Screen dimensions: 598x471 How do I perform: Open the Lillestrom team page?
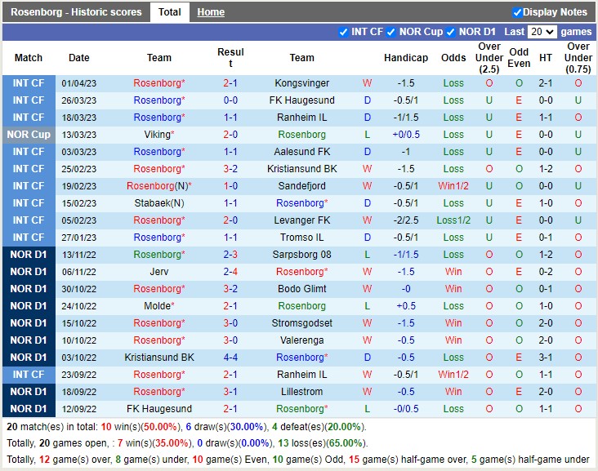(x=301, y=392)
